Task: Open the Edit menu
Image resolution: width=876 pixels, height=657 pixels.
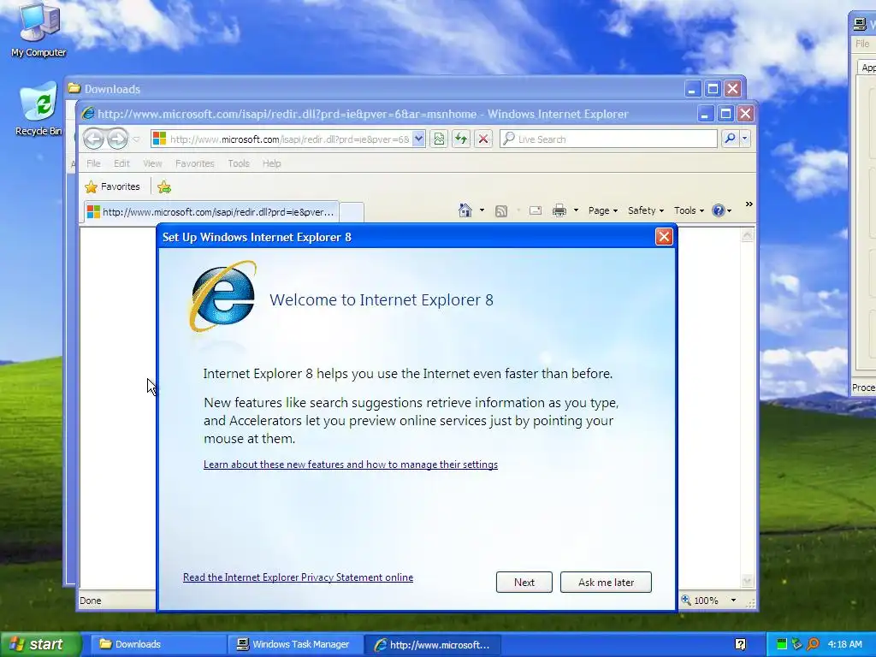Action: coord(121,163)
